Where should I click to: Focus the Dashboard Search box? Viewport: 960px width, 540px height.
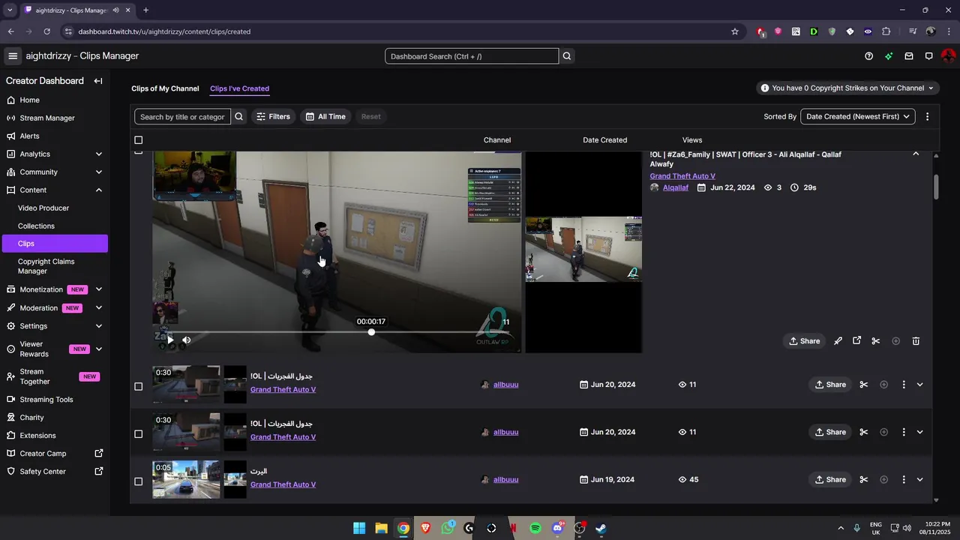[x=472, y=56]
